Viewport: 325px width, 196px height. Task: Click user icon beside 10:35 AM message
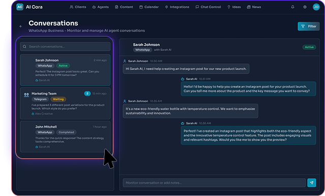coord(125,101)
